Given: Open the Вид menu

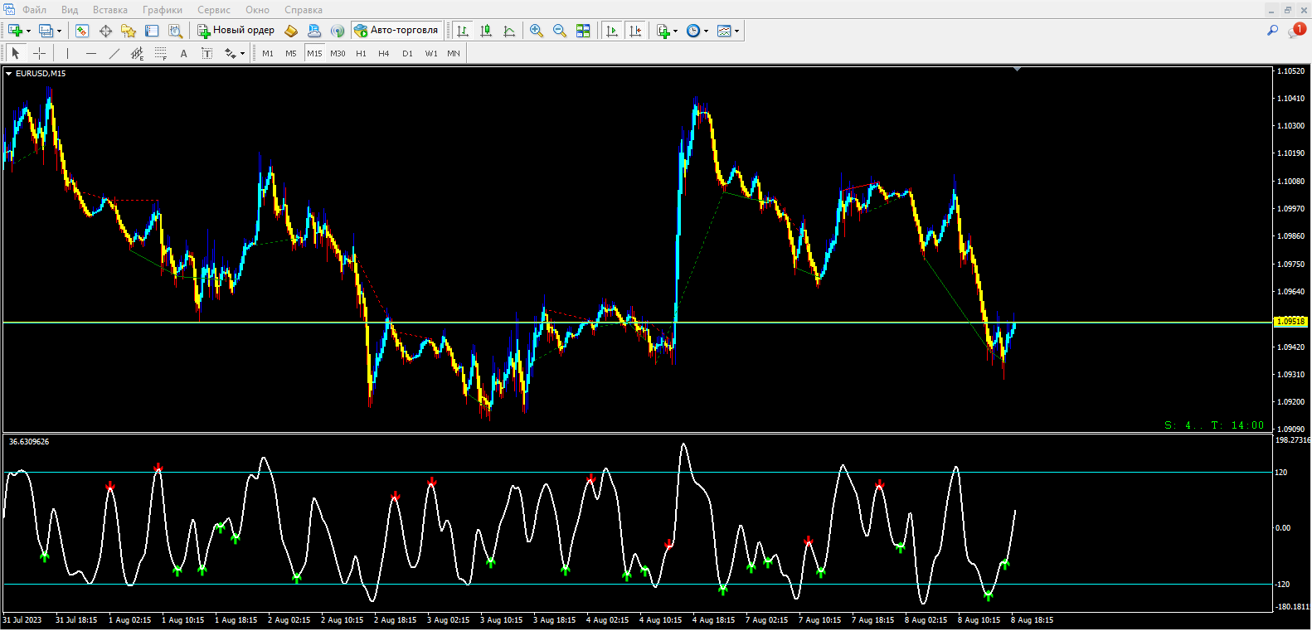Looking at the screenshot, I should 70,10.
